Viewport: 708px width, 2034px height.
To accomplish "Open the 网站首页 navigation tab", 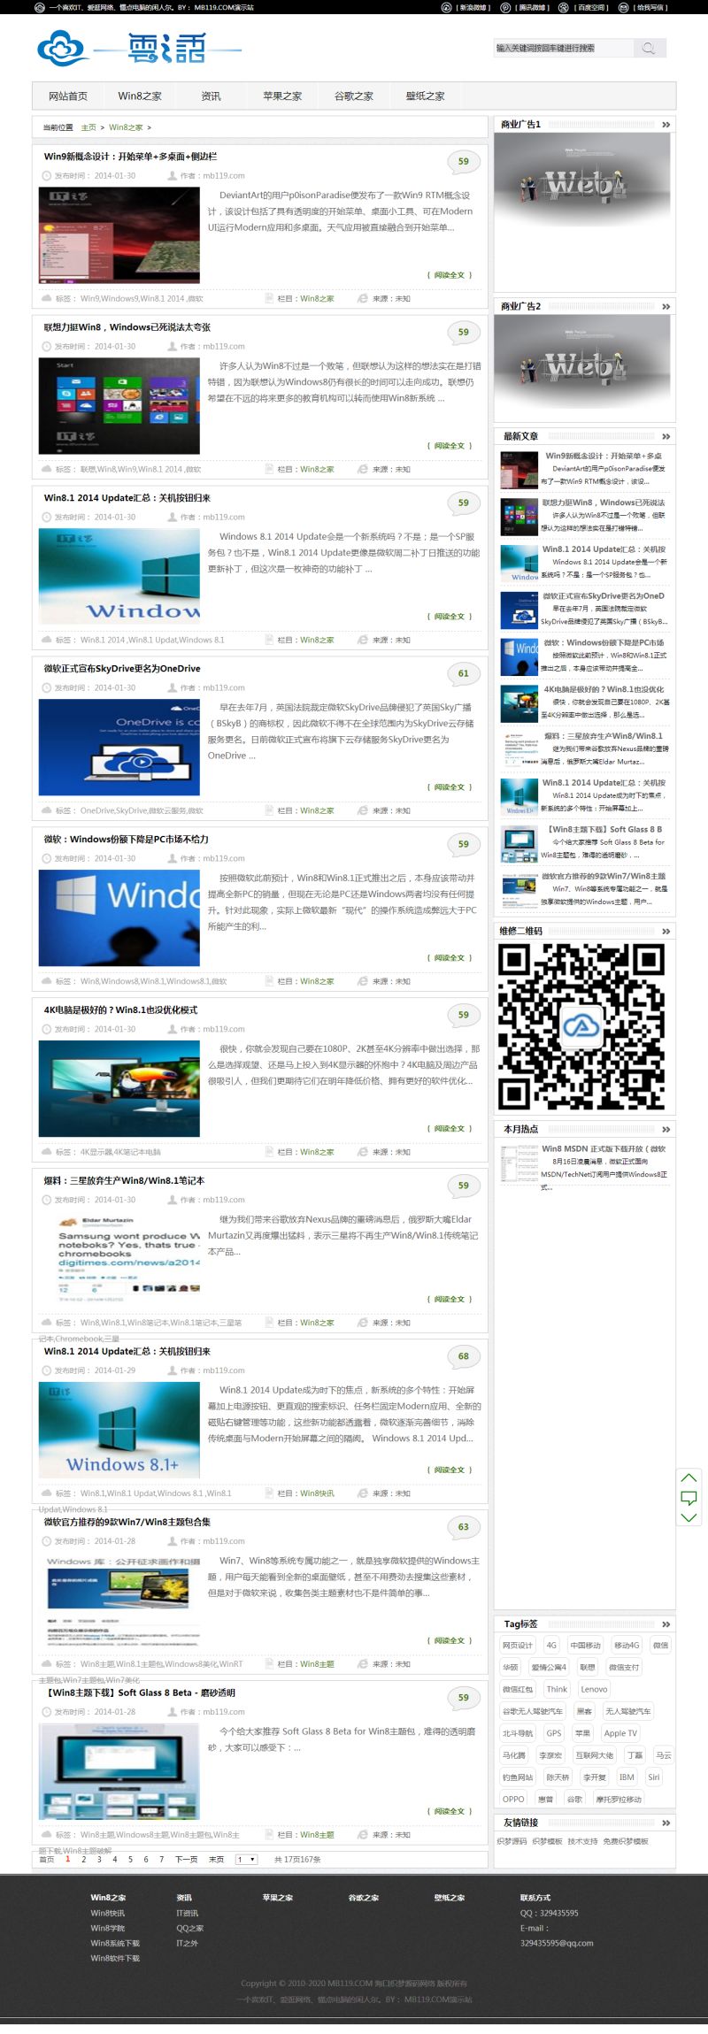I will [x=68, y=96].
